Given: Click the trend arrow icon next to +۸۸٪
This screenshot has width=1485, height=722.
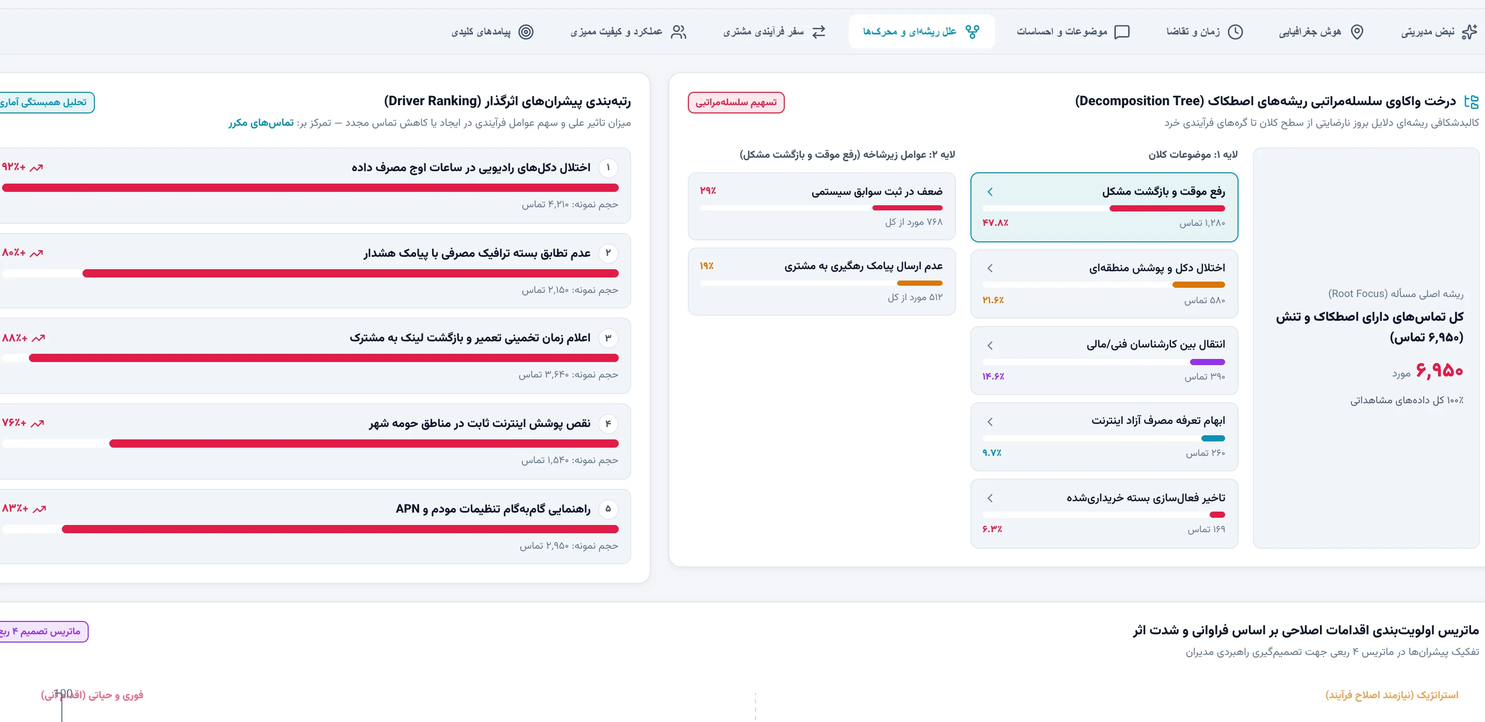Looking at the screenshot, I should 39,338.
